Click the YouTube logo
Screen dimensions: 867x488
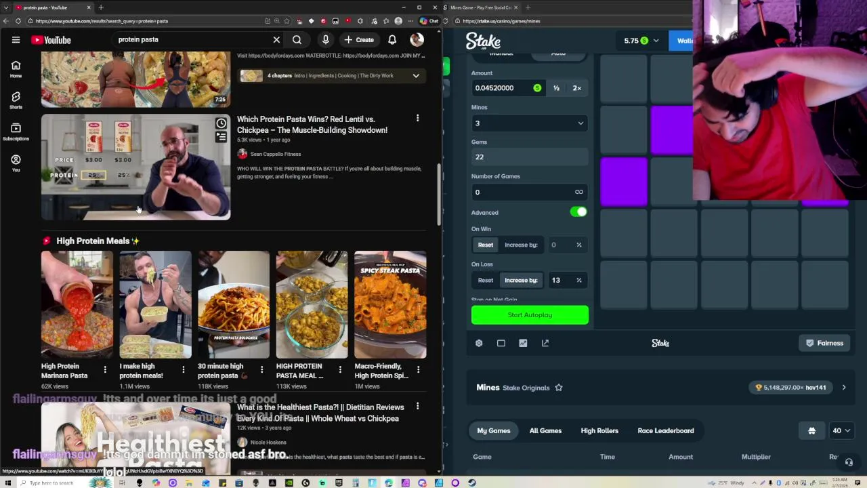pyautogui.click(x=51, y=40)
